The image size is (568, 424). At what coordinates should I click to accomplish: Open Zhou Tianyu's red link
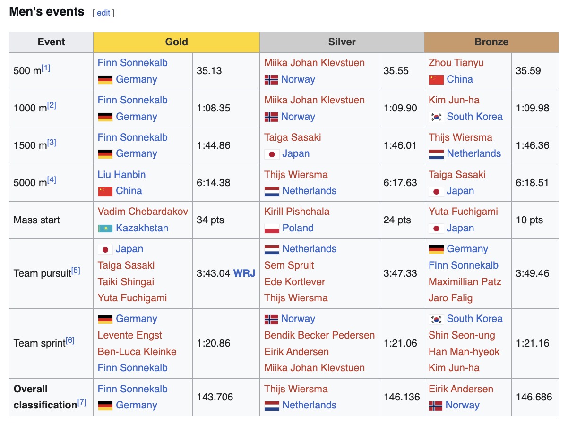pos(456,63)
